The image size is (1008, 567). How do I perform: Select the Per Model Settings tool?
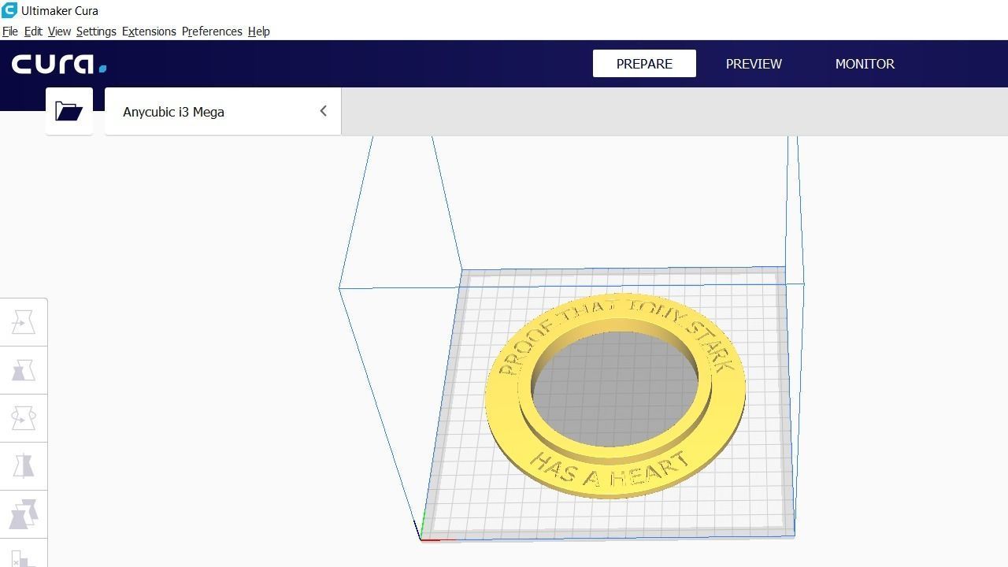pyautogui.click(x=24, y=514)
